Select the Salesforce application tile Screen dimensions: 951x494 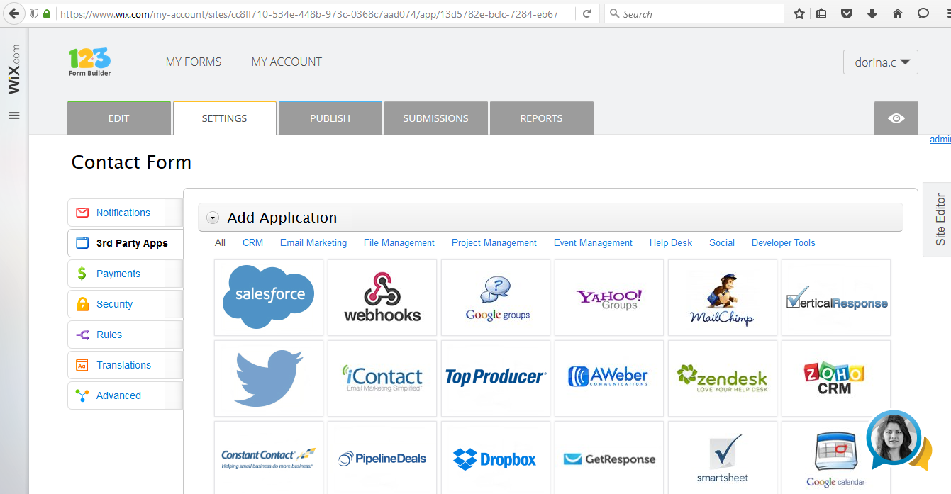[x=269, y=297]
